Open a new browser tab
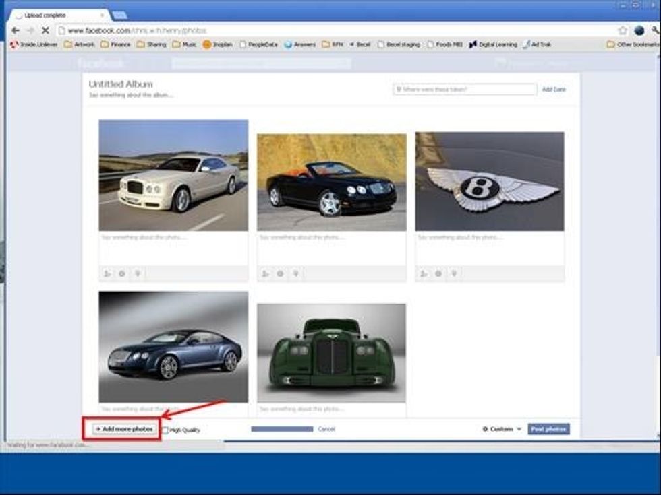 (x=120, y=15)
